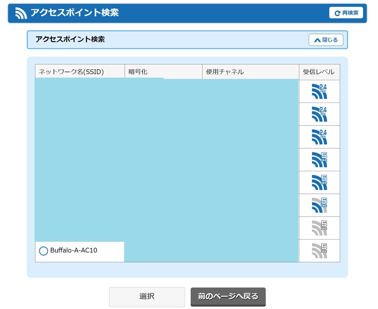Click the first 2.4GHz signal level icon
This screenshot has height=309, width=378.
(319, 91)
